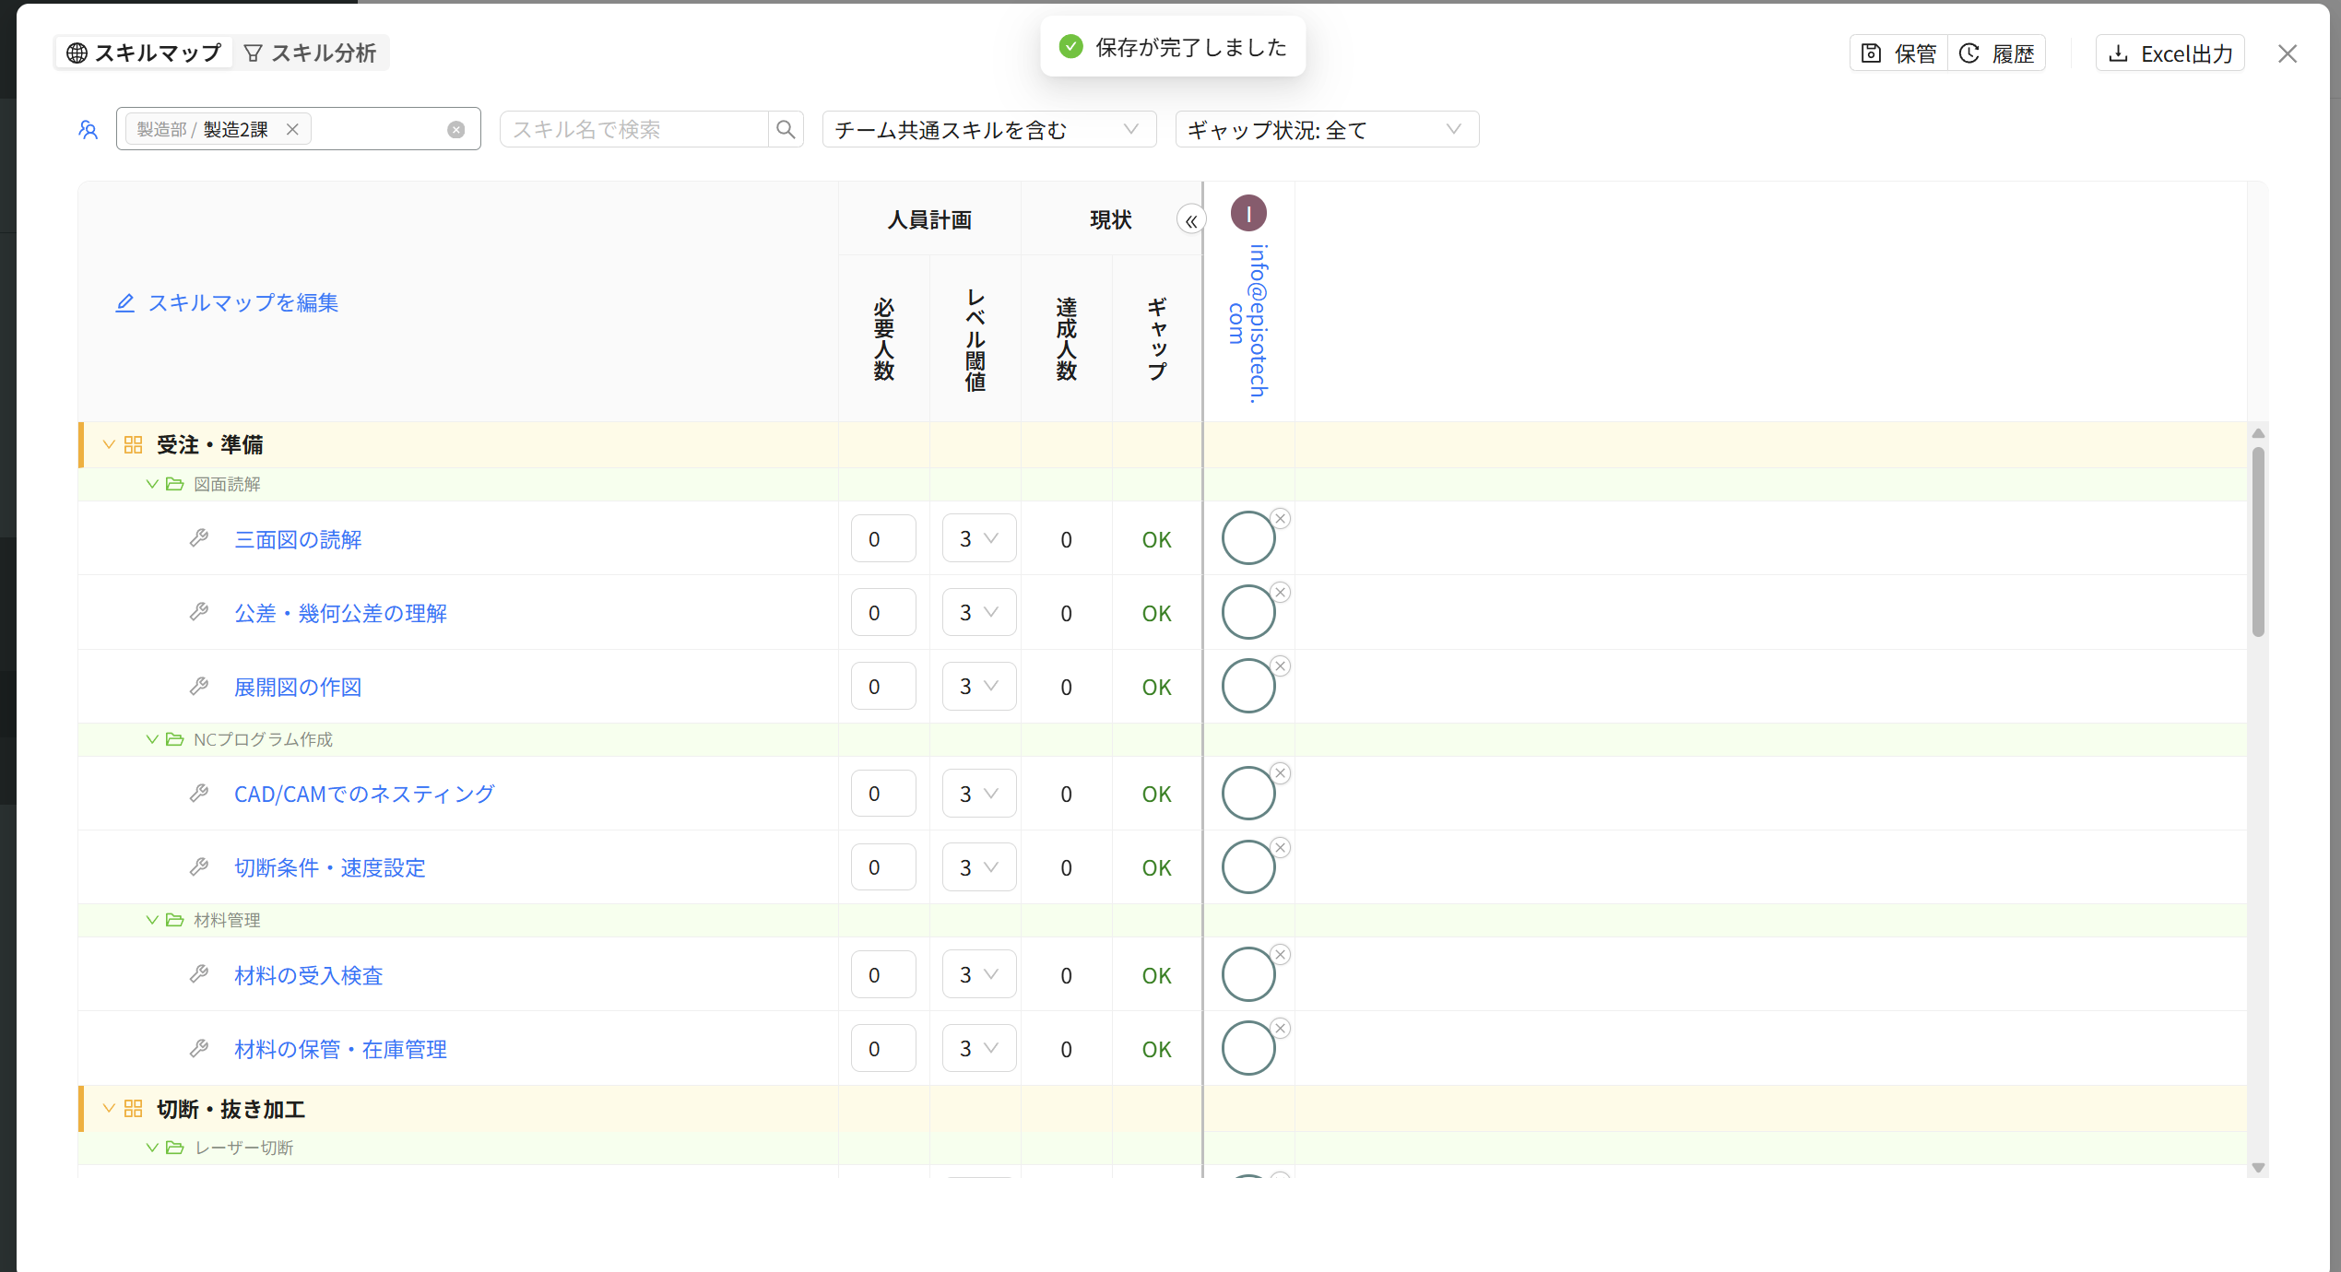Viewport: 2341px width, 1272px height.
Task: Edit 必要人数 field for 三面図の読解
Action: [883, 538]
